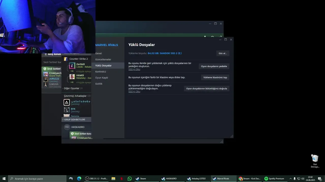
Task: Click the +4 badge under ZerOsiX
Action: 72,71
